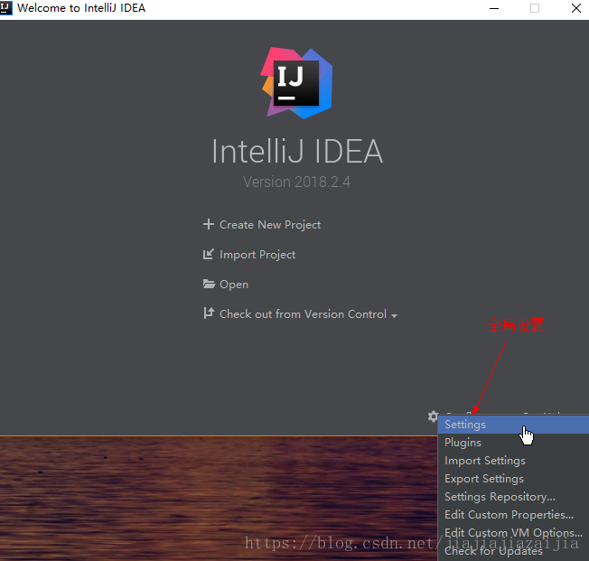
Task: Click the Import Project arrow icon
Action: tap(209, 254)
